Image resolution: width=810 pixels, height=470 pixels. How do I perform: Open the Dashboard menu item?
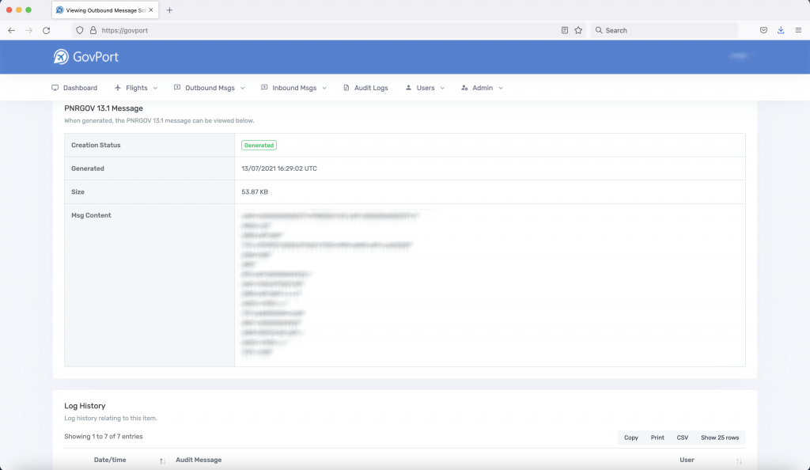click(74, 88)
